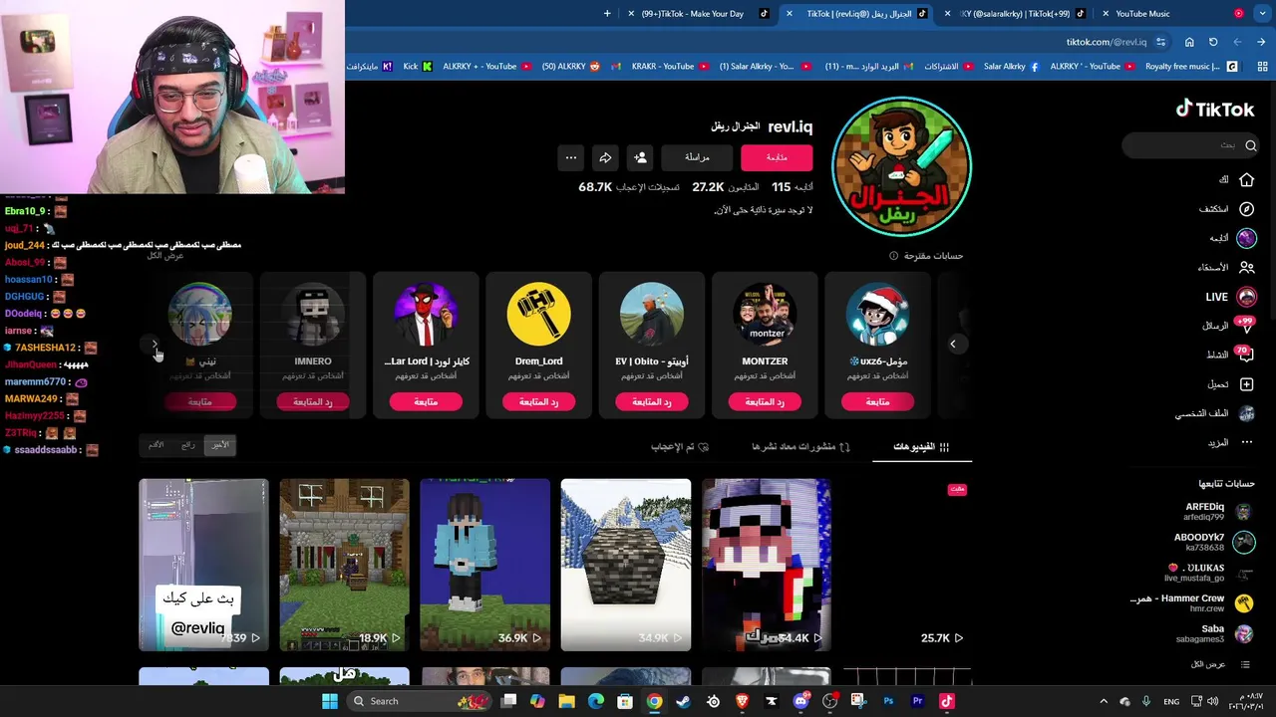Viewport: 1276px width, 717px height.
Task: Follow the uxz6 suggested account
Action: click(877, 401)
